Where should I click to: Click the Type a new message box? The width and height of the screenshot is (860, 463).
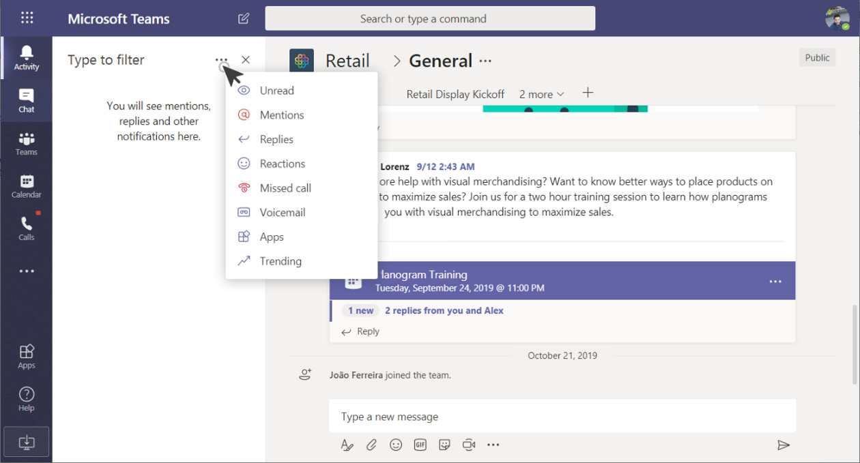pos(562,416)
